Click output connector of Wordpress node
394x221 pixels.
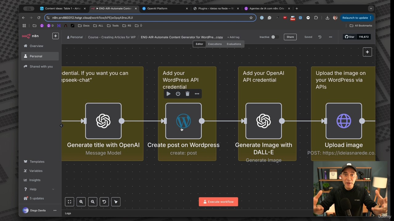(202, 121)
